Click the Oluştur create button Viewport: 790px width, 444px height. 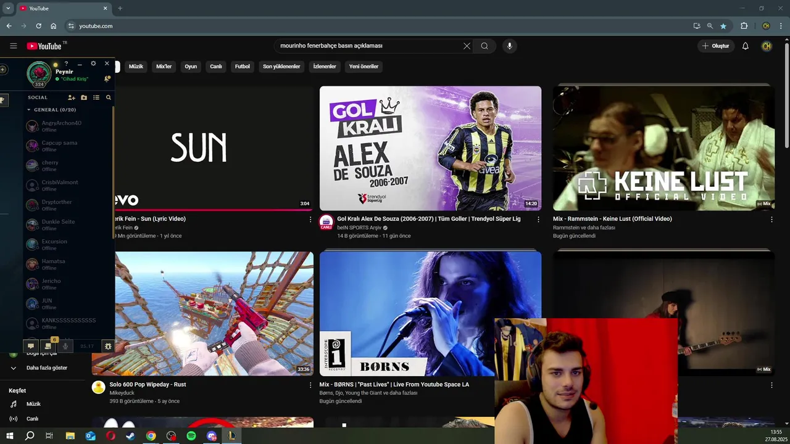(715, 46)
